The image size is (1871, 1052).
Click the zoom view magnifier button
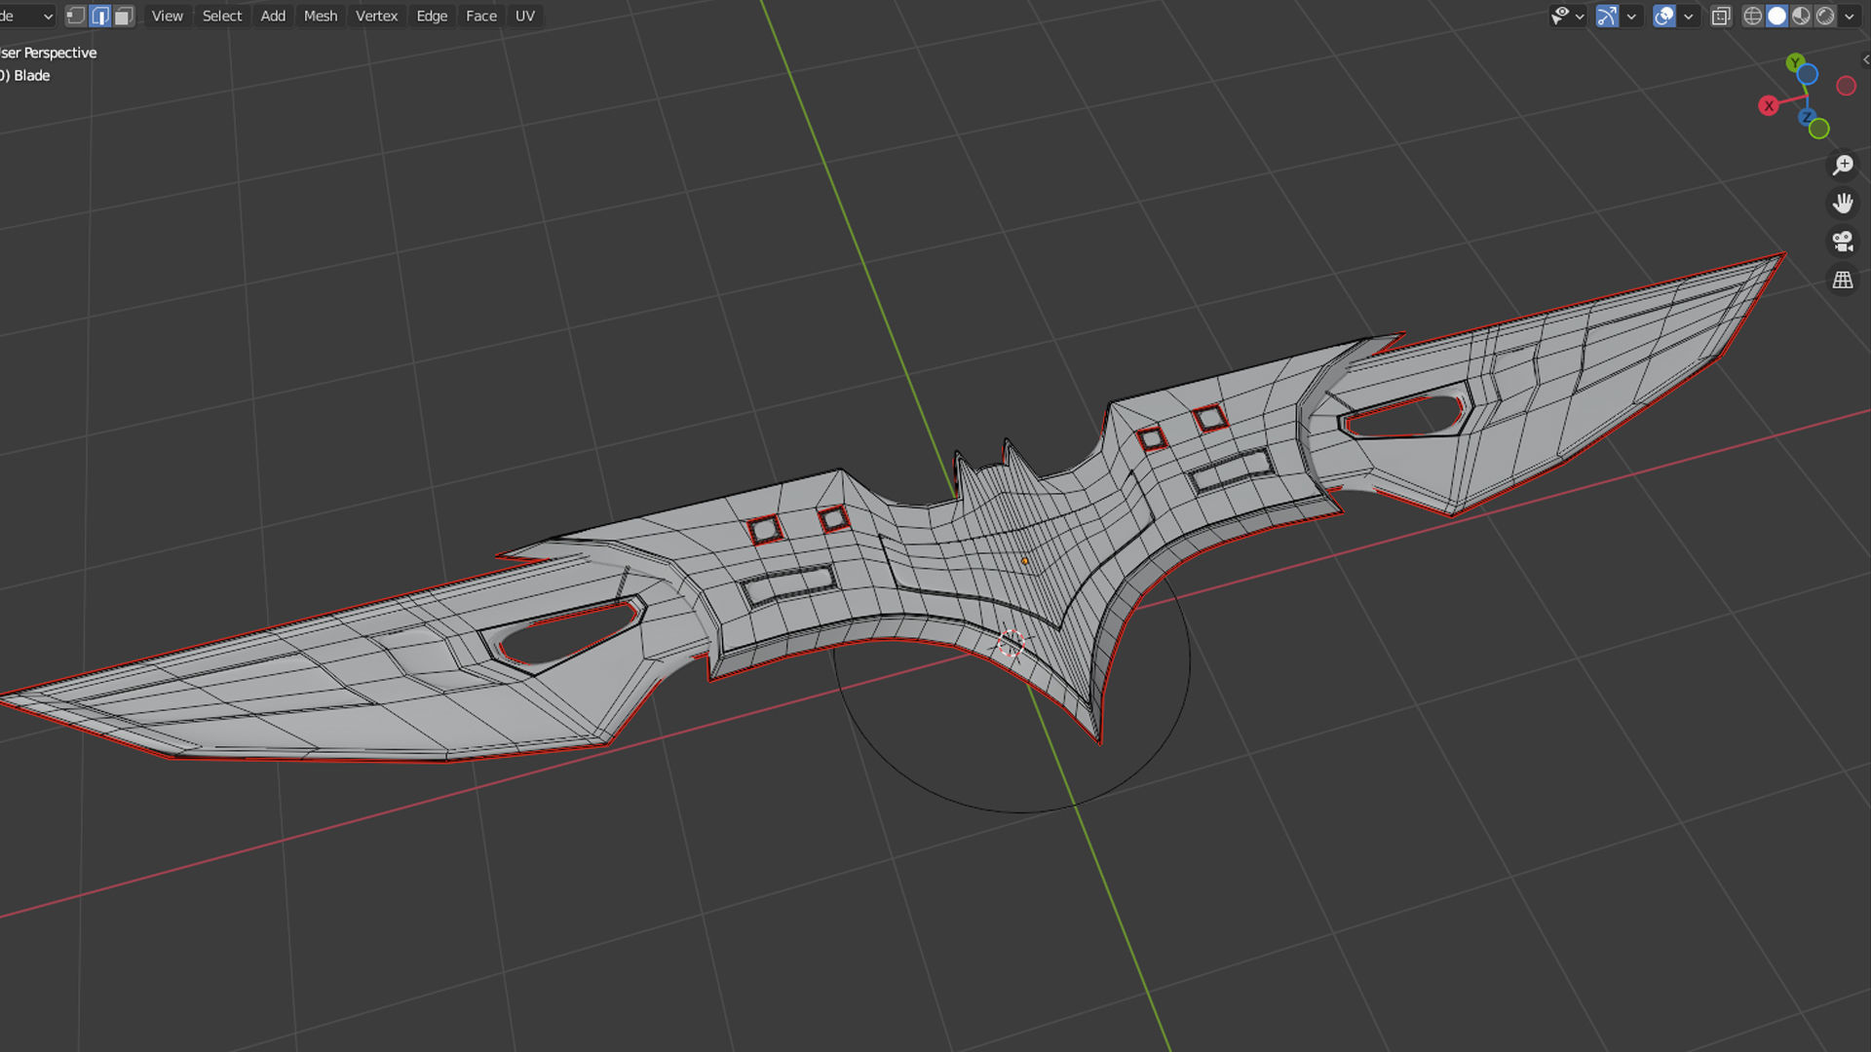[1843, 165]
